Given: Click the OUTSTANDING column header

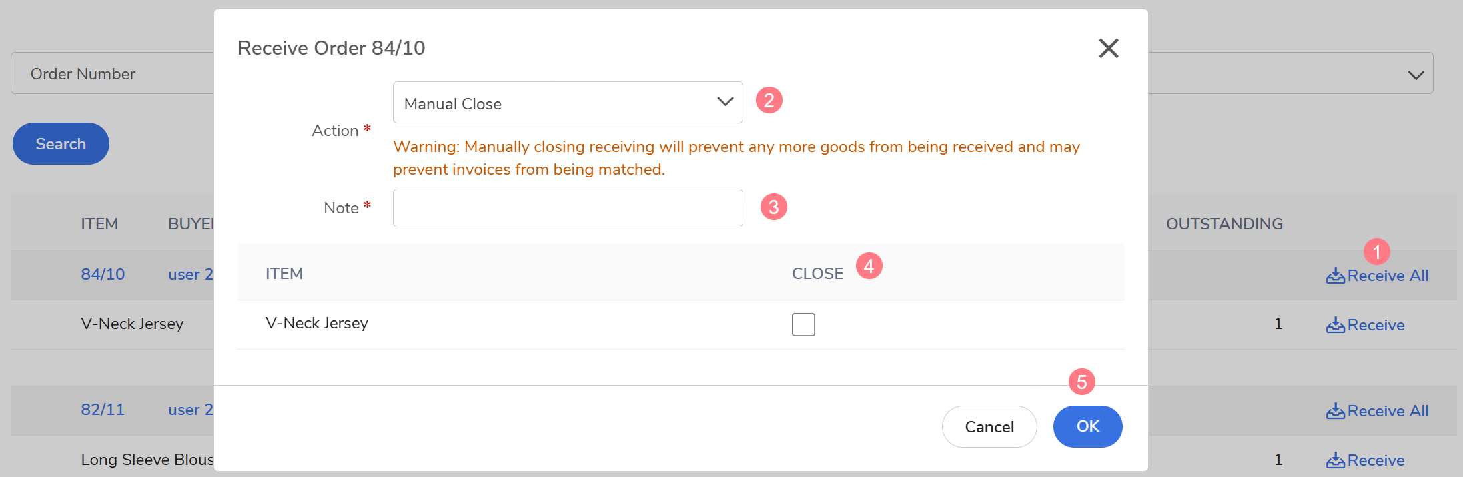Looking at the screenshot, I should pos(1224,224).
